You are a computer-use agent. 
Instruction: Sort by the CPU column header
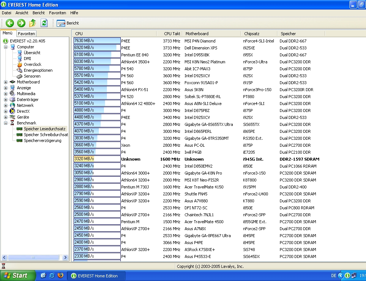pyautogui.click(x=114, y=34)
